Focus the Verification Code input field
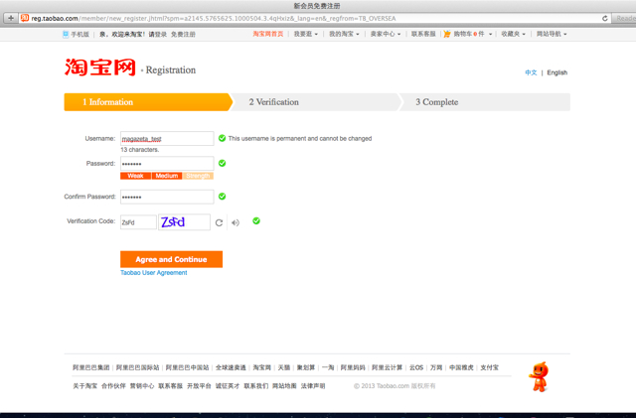This screenshot has height=418, width=636. coord(138,222)
